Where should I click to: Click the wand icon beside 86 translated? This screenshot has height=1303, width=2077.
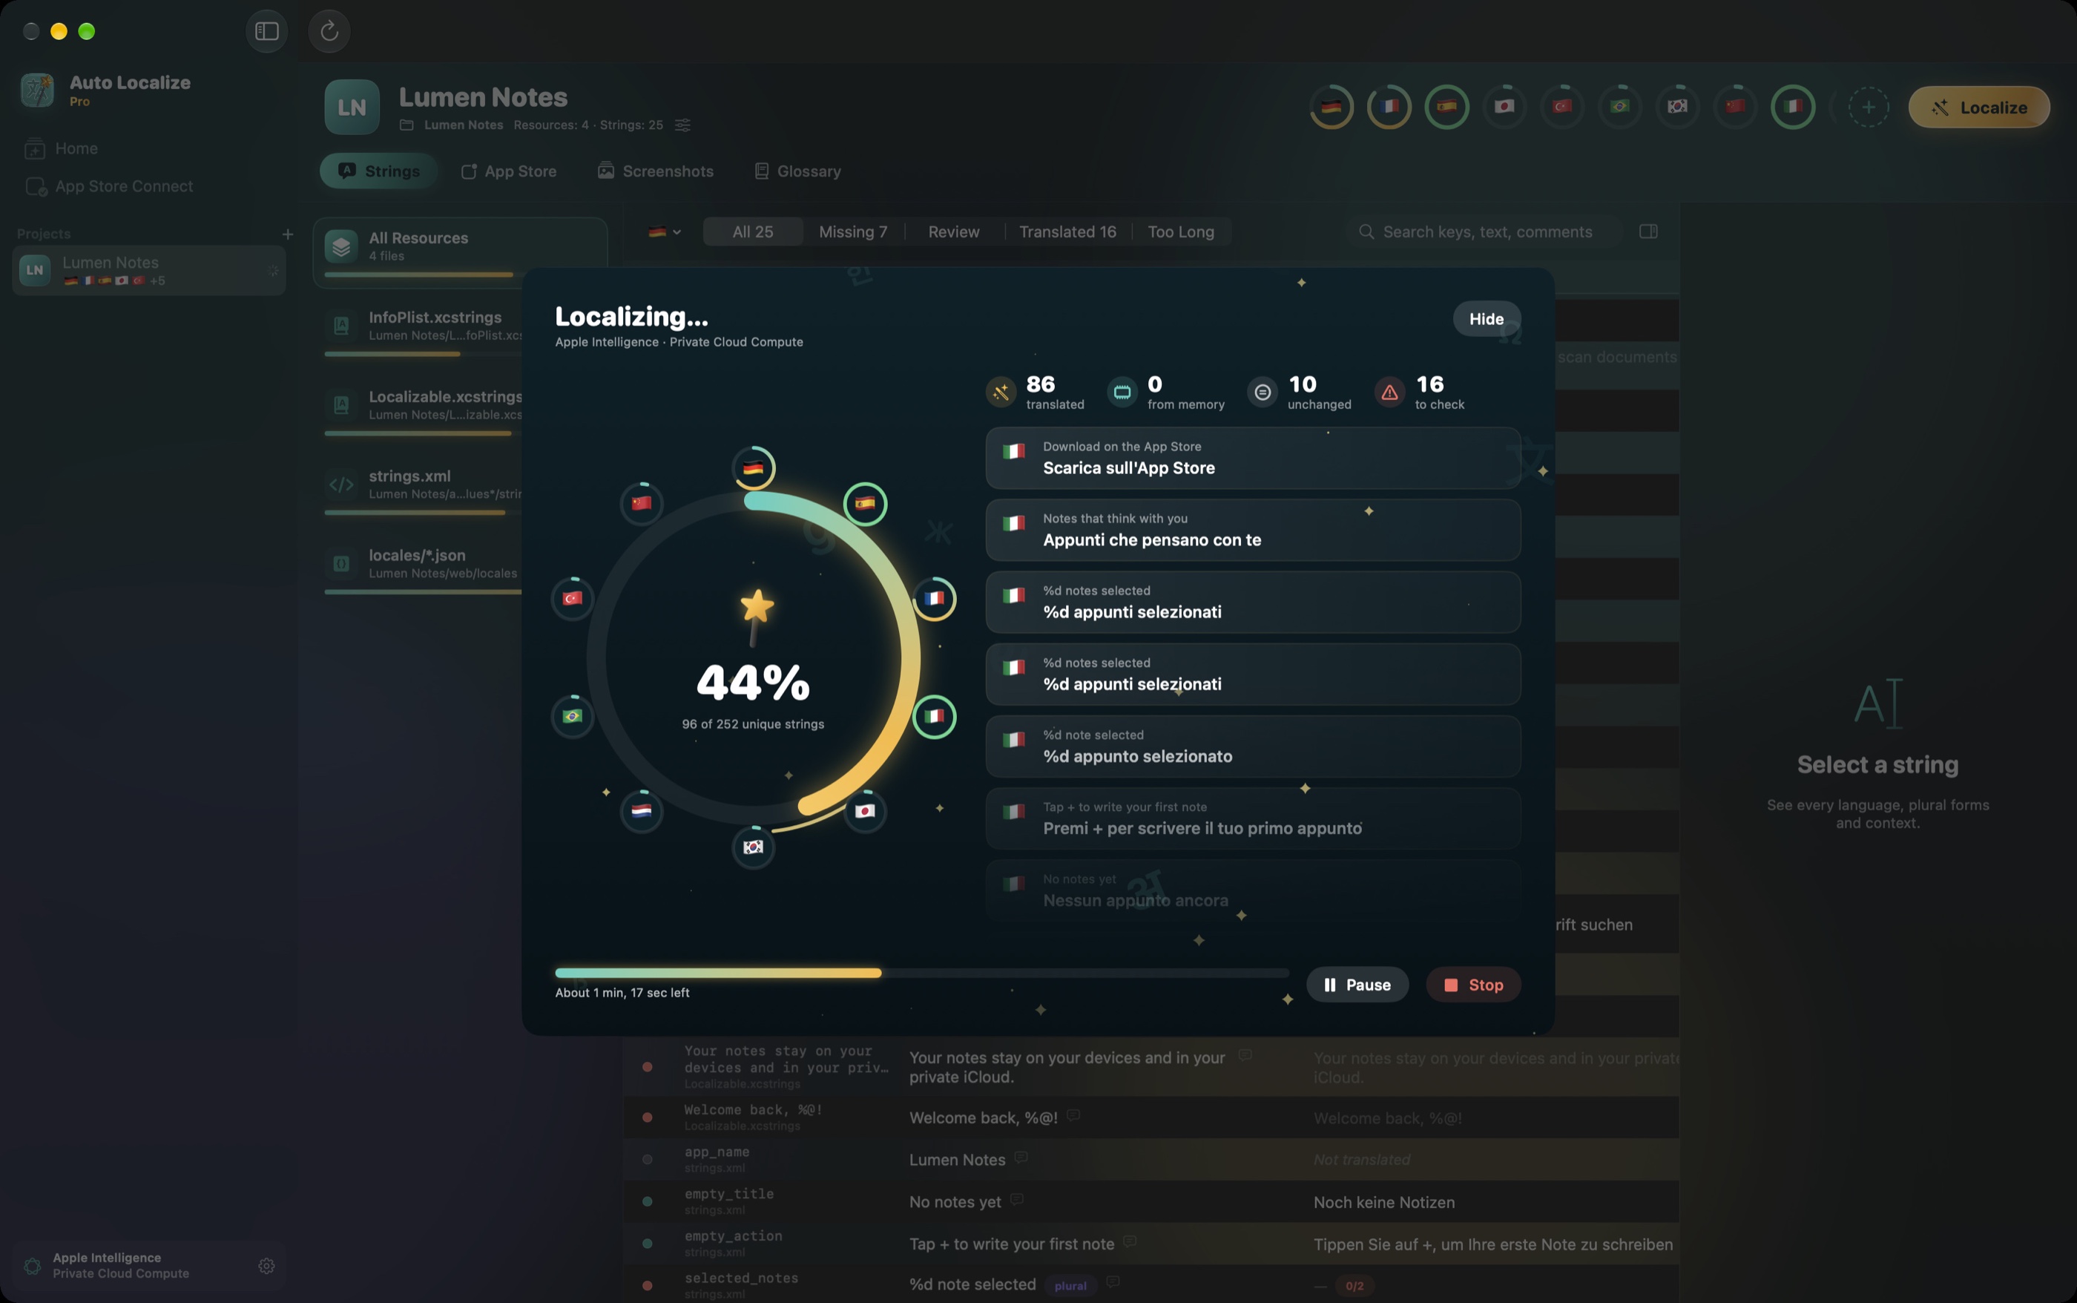coord(1001,392)
